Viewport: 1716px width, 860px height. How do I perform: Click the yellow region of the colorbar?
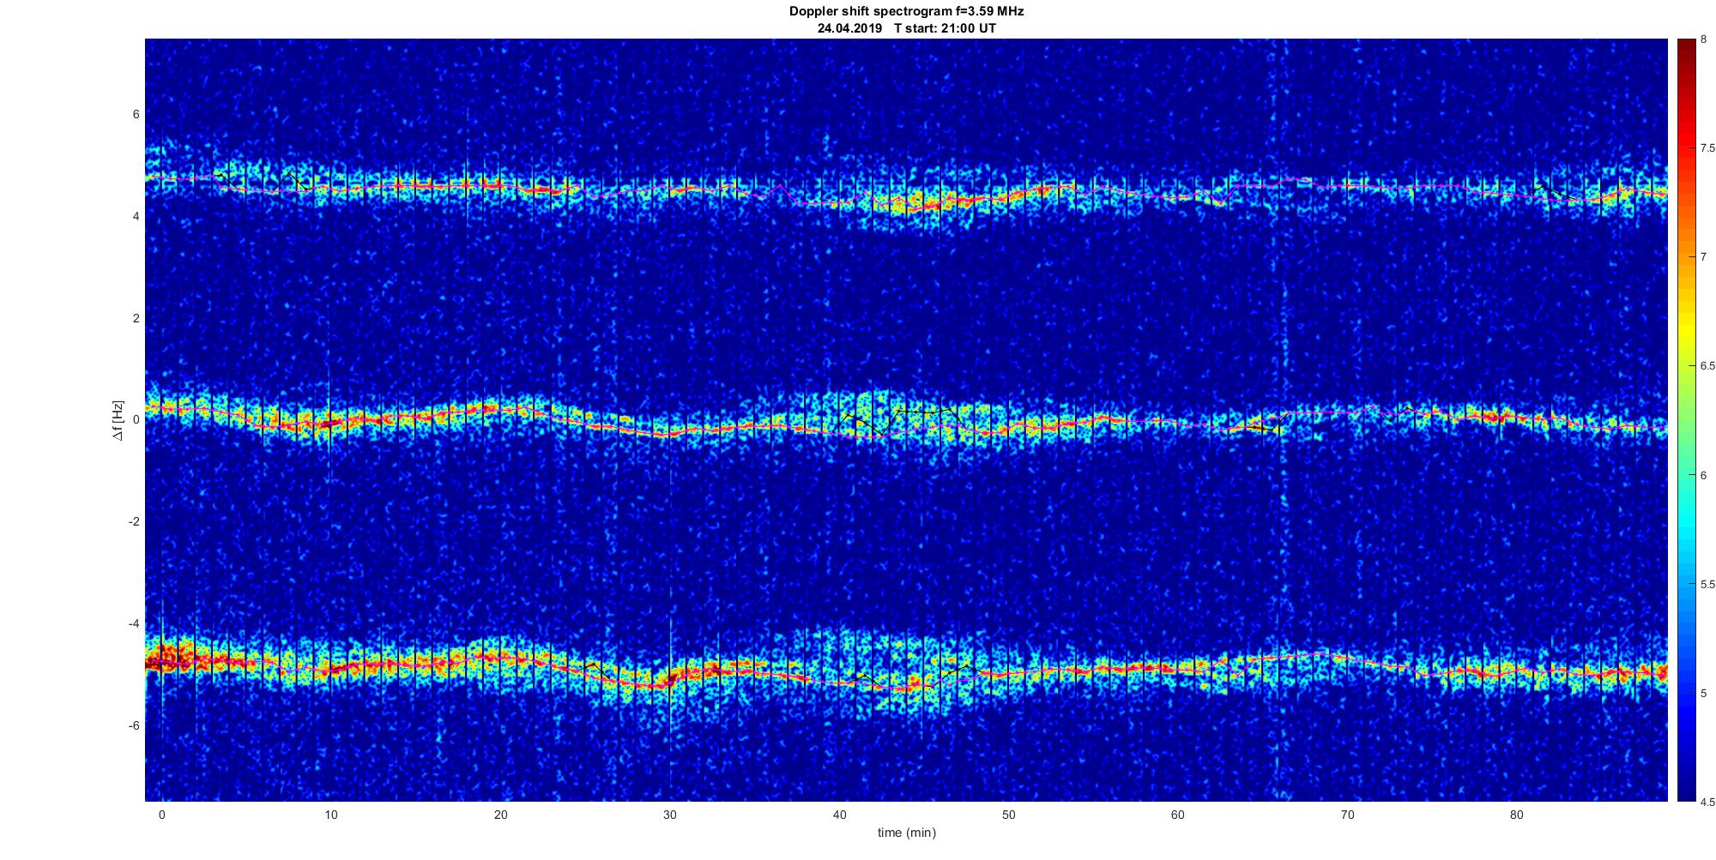click(x=1685, y=330)
